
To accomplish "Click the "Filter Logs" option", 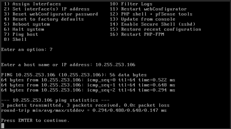I will coord(137,4).
